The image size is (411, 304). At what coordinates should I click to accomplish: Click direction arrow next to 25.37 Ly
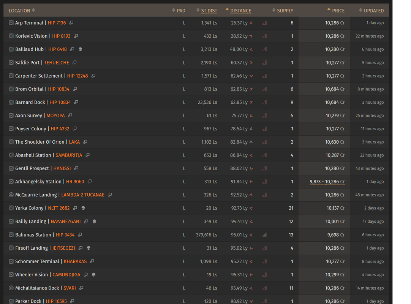(x=251, y=23)
